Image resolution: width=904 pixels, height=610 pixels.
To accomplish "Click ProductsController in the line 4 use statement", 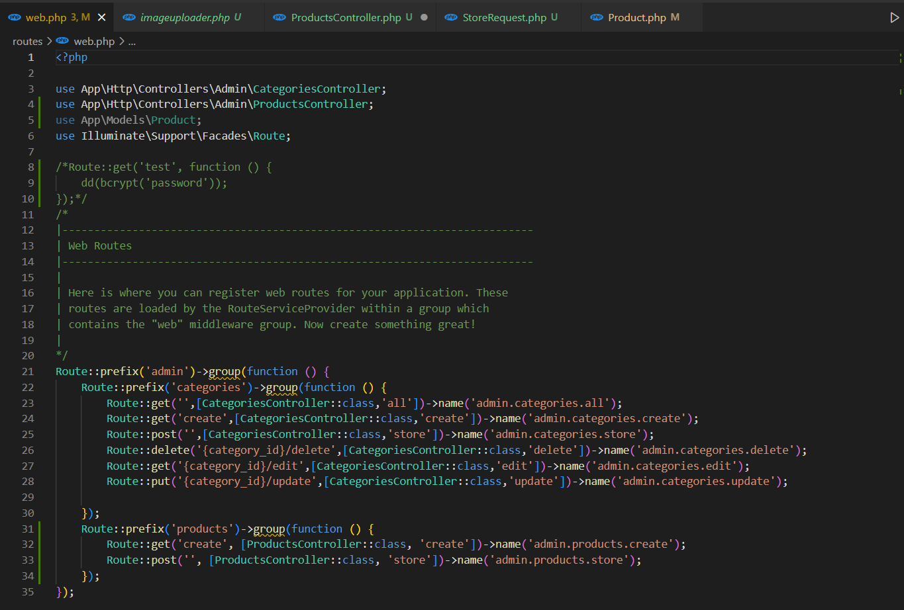I will point(310,104).
